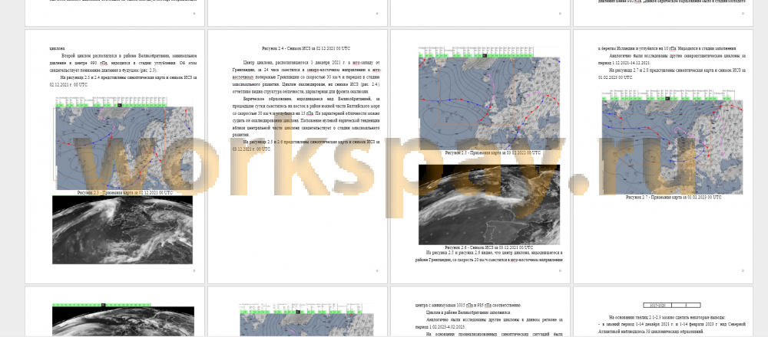
Task: Click the paragraph starting 'Центр циклона, располагающегося 1 декабря'
Action: [x=306, y=77]
